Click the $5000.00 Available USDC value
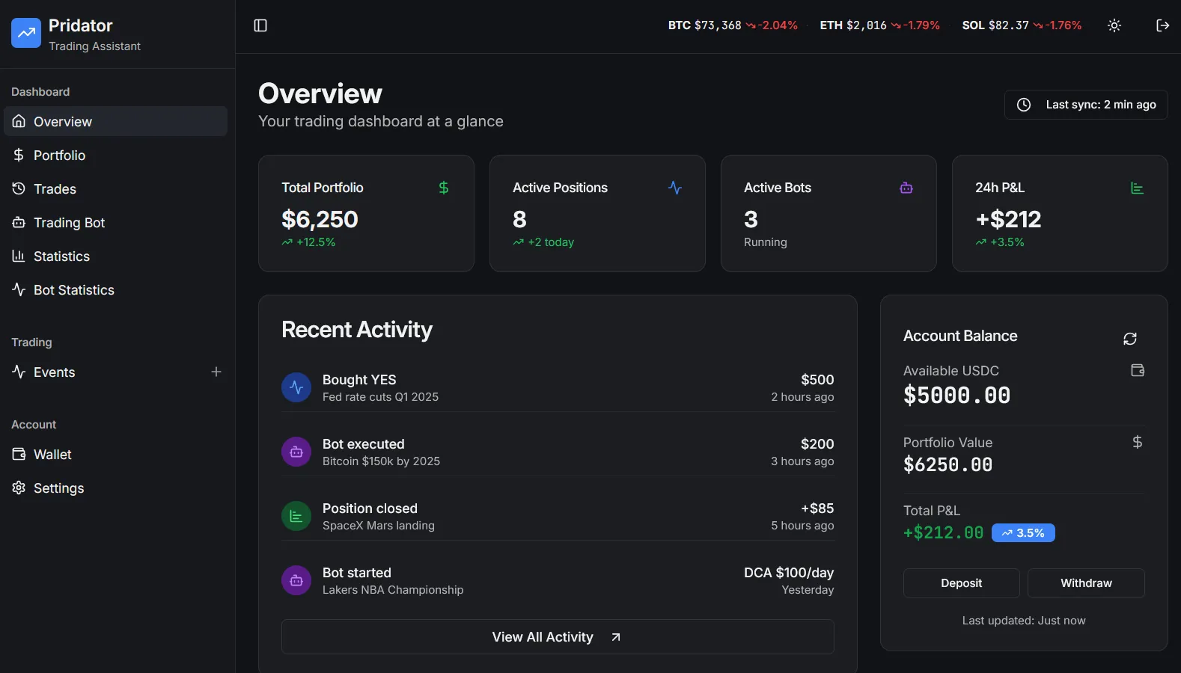Screen dimensions: 1181x673 click(956, 395)
